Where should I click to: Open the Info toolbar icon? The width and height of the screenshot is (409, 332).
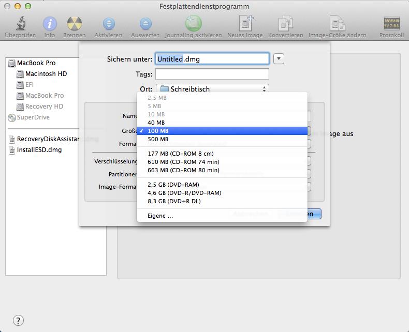tap(50, 24)
